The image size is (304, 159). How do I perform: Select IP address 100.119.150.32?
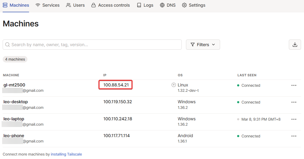117,102
